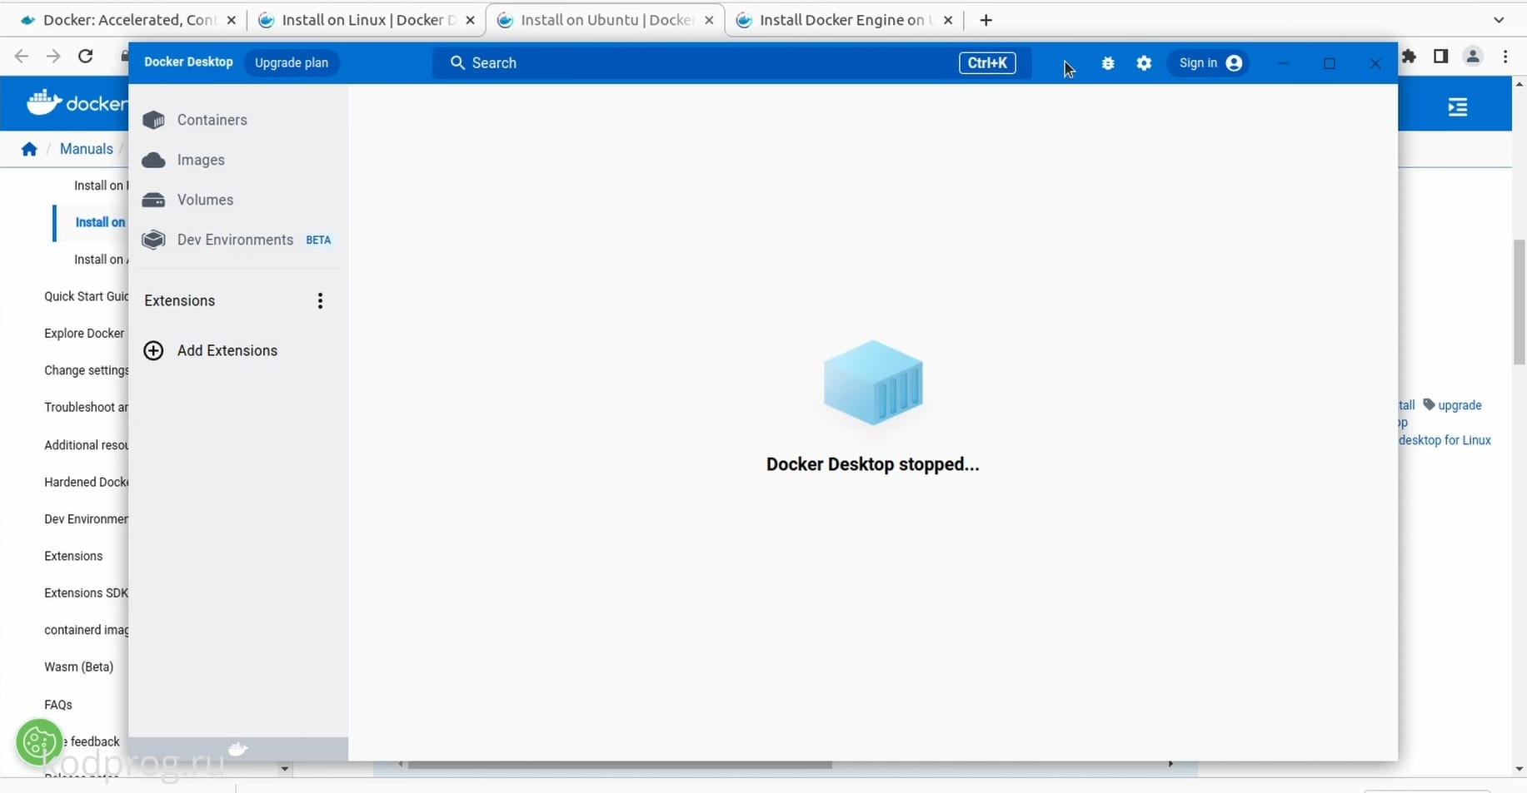
Task: Open Dev Environments in sidebar
Action: 237,240
